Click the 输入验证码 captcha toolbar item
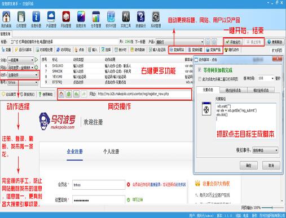 coord(157,50)
